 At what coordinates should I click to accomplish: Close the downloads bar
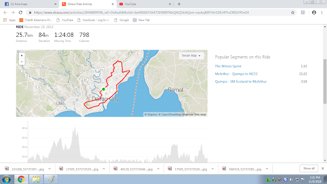pos(322,168)
